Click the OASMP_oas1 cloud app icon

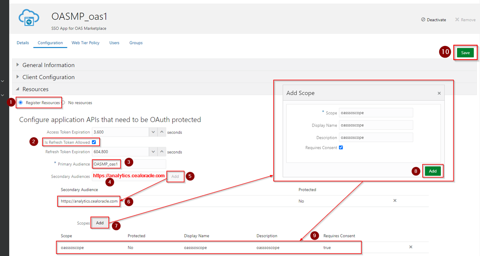point(29,17)
